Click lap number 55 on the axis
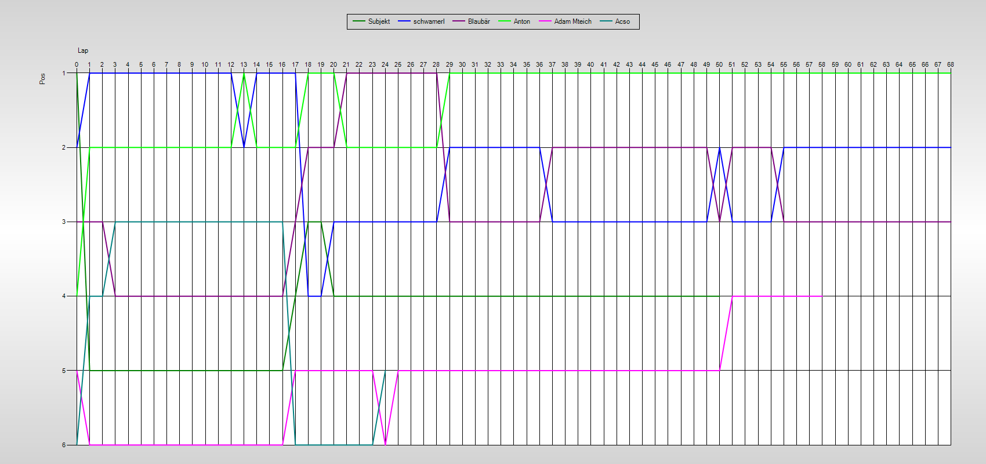 784,64
